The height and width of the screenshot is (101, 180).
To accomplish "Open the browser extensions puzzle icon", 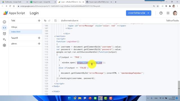I will [170, 6].
